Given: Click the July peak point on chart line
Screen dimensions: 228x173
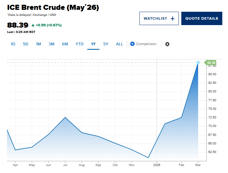Looking at the screenshot, I should click(65, 117).
